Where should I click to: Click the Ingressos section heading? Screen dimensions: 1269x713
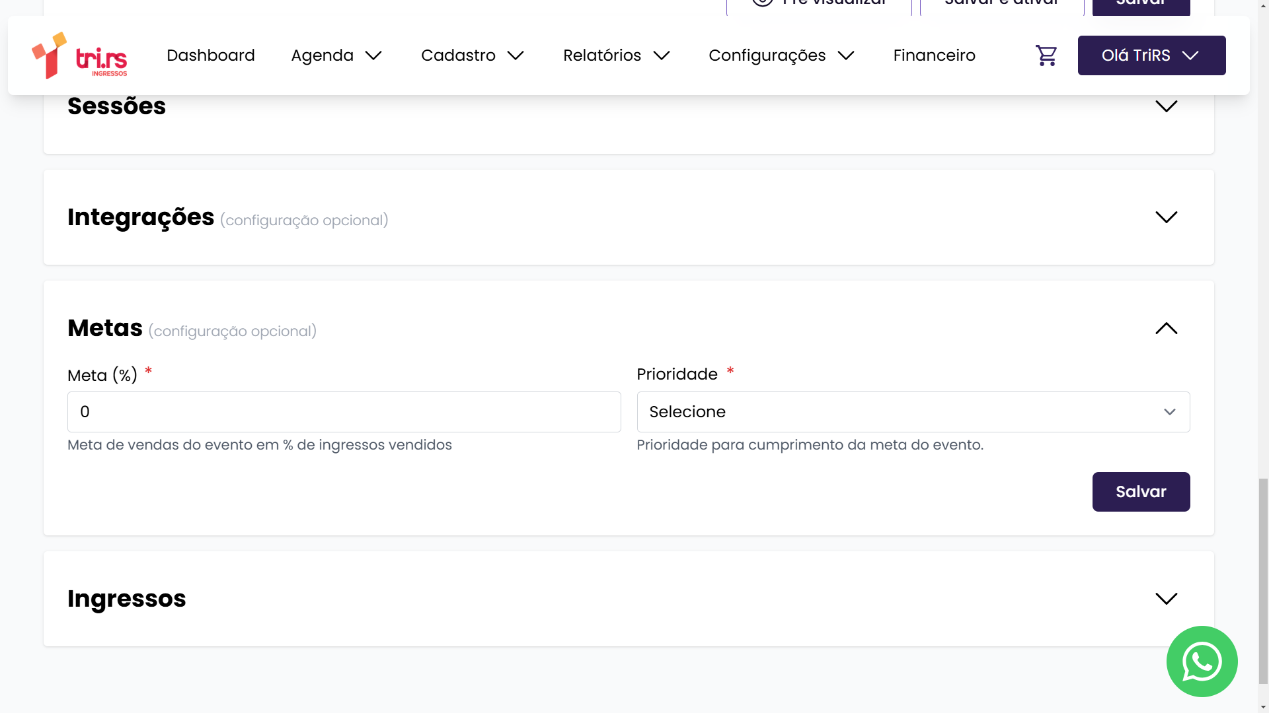click(127, 599)
